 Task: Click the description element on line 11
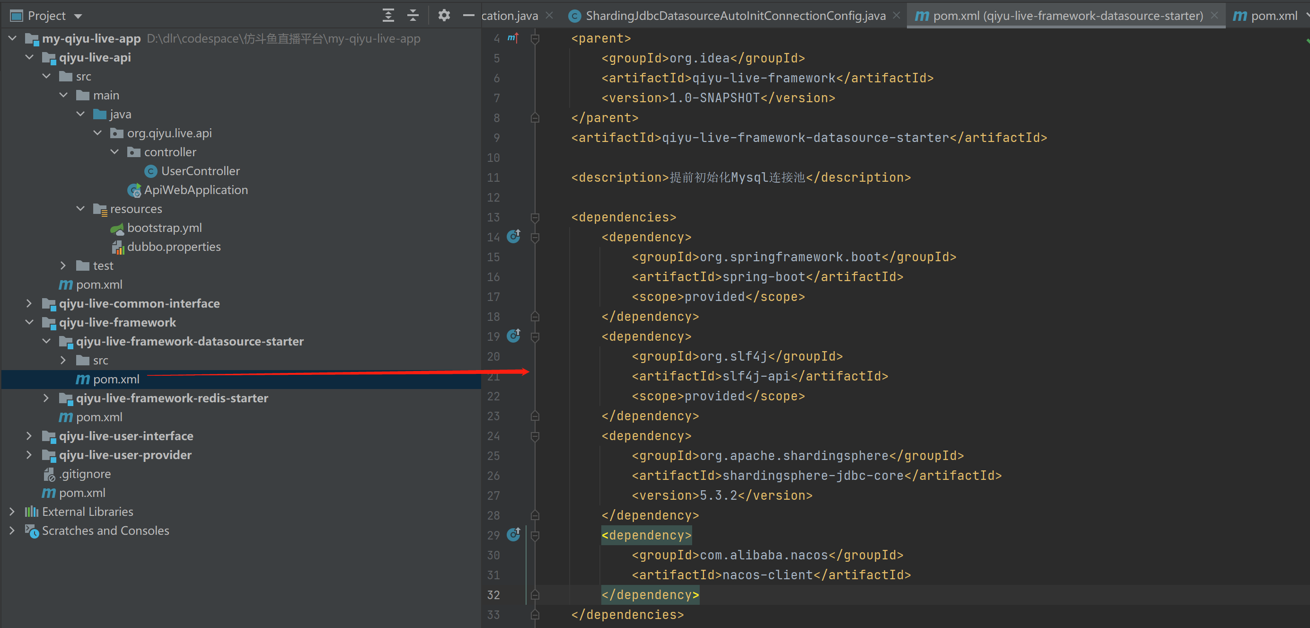click(741, 177)
